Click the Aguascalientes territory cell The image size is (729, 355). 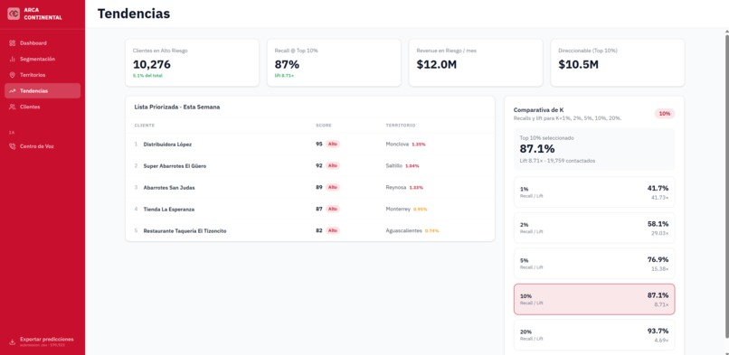point(412,230)
